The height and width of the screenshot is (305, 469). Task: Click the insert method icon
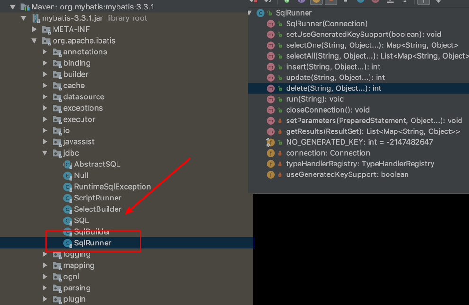271,67
